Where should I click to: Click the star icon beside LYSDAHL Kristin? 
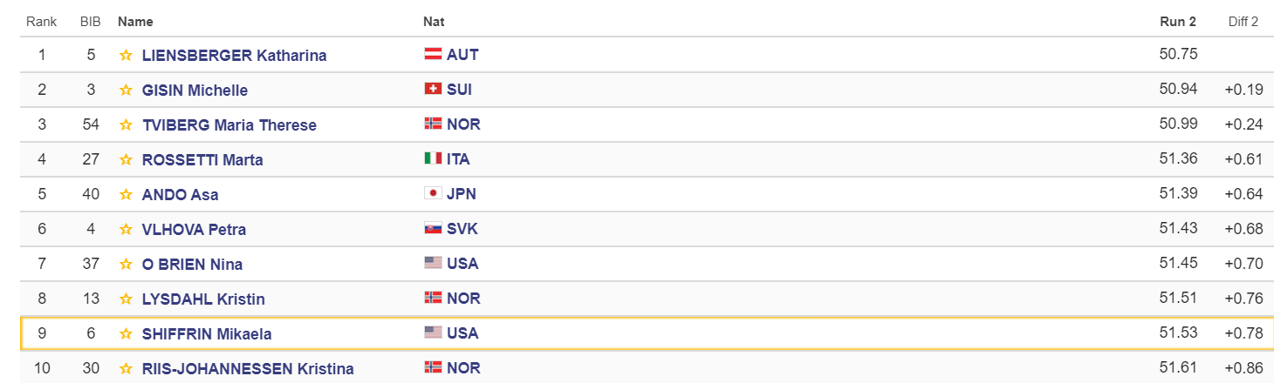pos(126,299)
